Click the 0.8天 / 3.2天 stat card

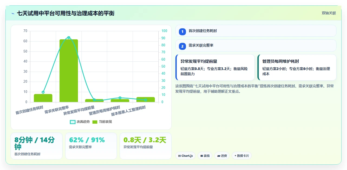[x=146, y=146]
